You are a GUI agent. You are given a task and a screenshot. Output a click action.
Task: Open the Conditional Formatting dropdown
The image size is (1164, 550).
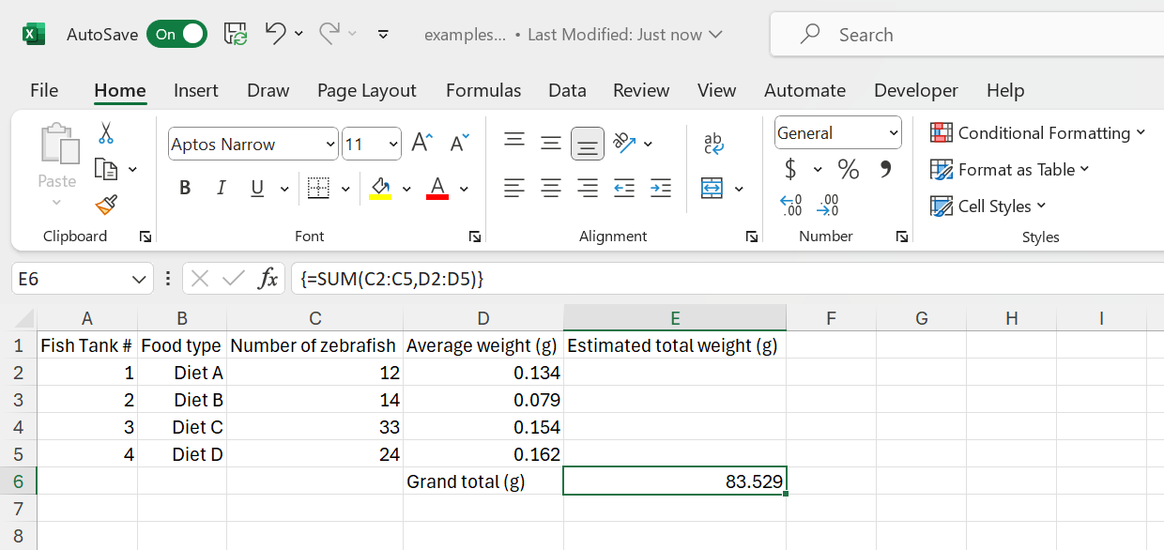(x=1038, y=133)
